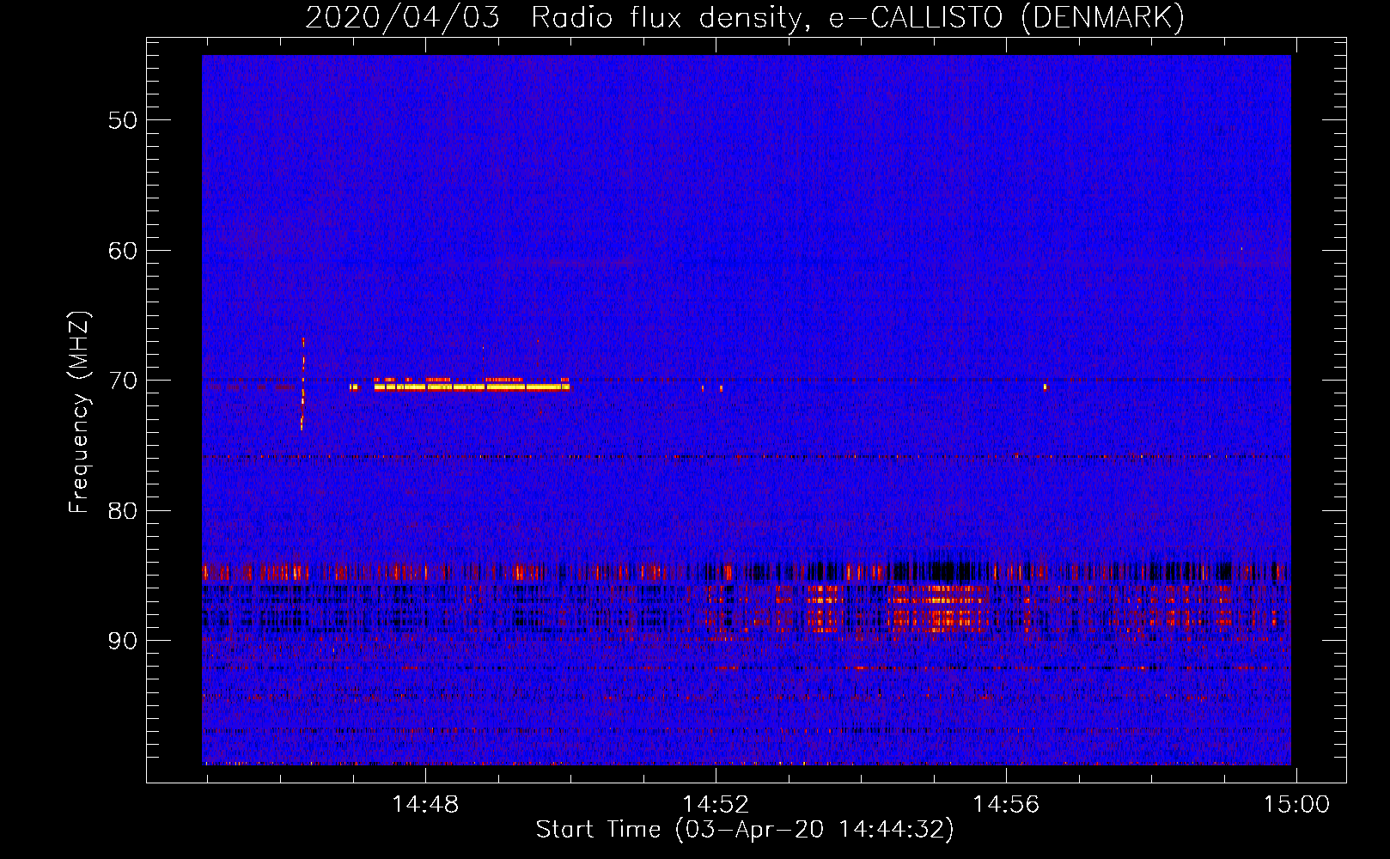The image size is (1390, 859).
Task: Click the 60 frequency tick label
Action: [123, 251]
